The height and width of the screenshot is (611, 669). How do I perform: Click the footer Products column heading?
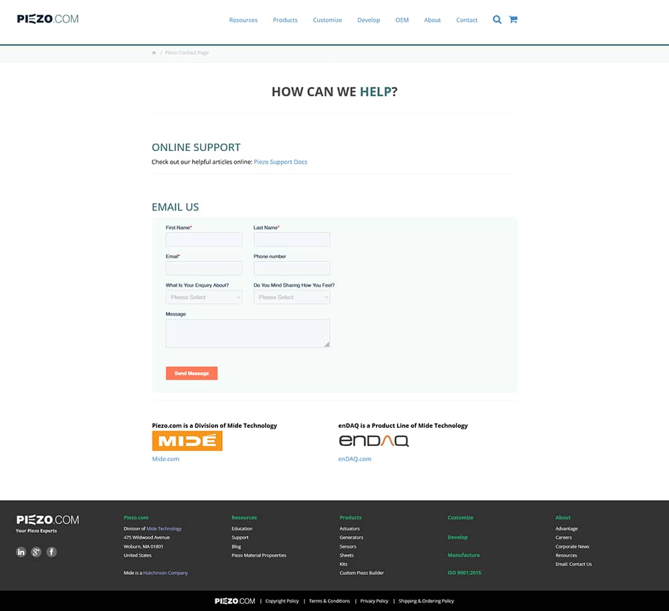click(351, 517)
